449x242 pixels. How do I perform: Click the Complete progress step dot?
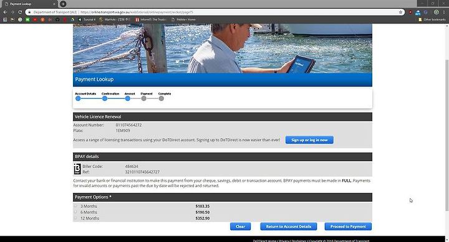(x=162, y=98)
